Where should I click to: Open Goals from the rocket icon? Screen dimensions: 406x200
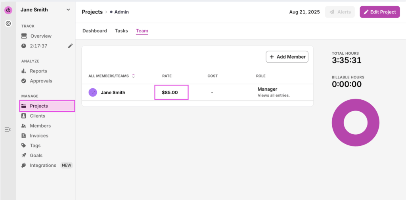point(24,156)
